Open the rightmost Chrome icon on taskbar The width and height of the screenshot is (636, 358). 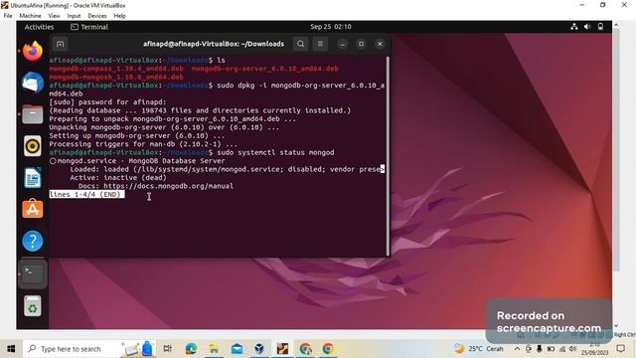tap(328, 349)
